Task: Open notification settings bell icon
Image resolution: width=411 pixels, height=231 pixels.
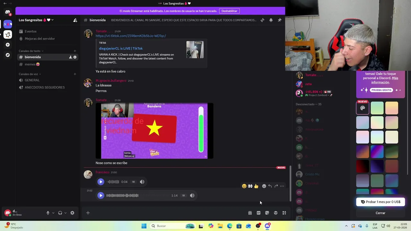Action: pos(271,20)
